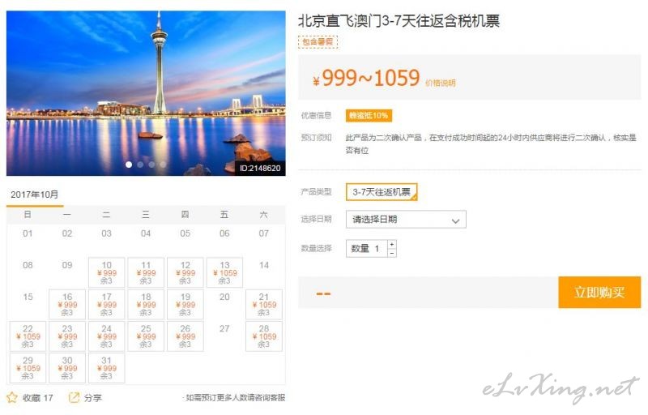Select October 30 priced ¥999
Image resolution: width=648 pixels, height=415 pixels.
pyautogui.click(x=67, y=368)
